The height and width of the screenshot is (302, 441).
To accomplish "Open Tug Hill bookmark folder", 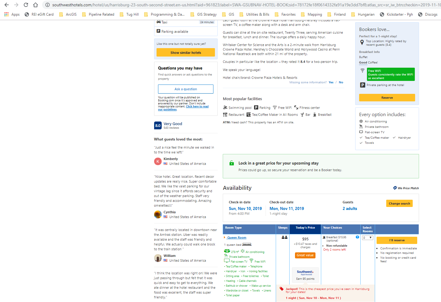I will (x=129, y=14).
